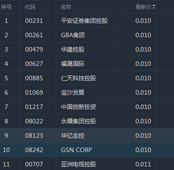The height and width of the screenshot is (170, 174).
Task: Click the 最新价 column header text
Action: pyautogui.click(x=144, y=7)
